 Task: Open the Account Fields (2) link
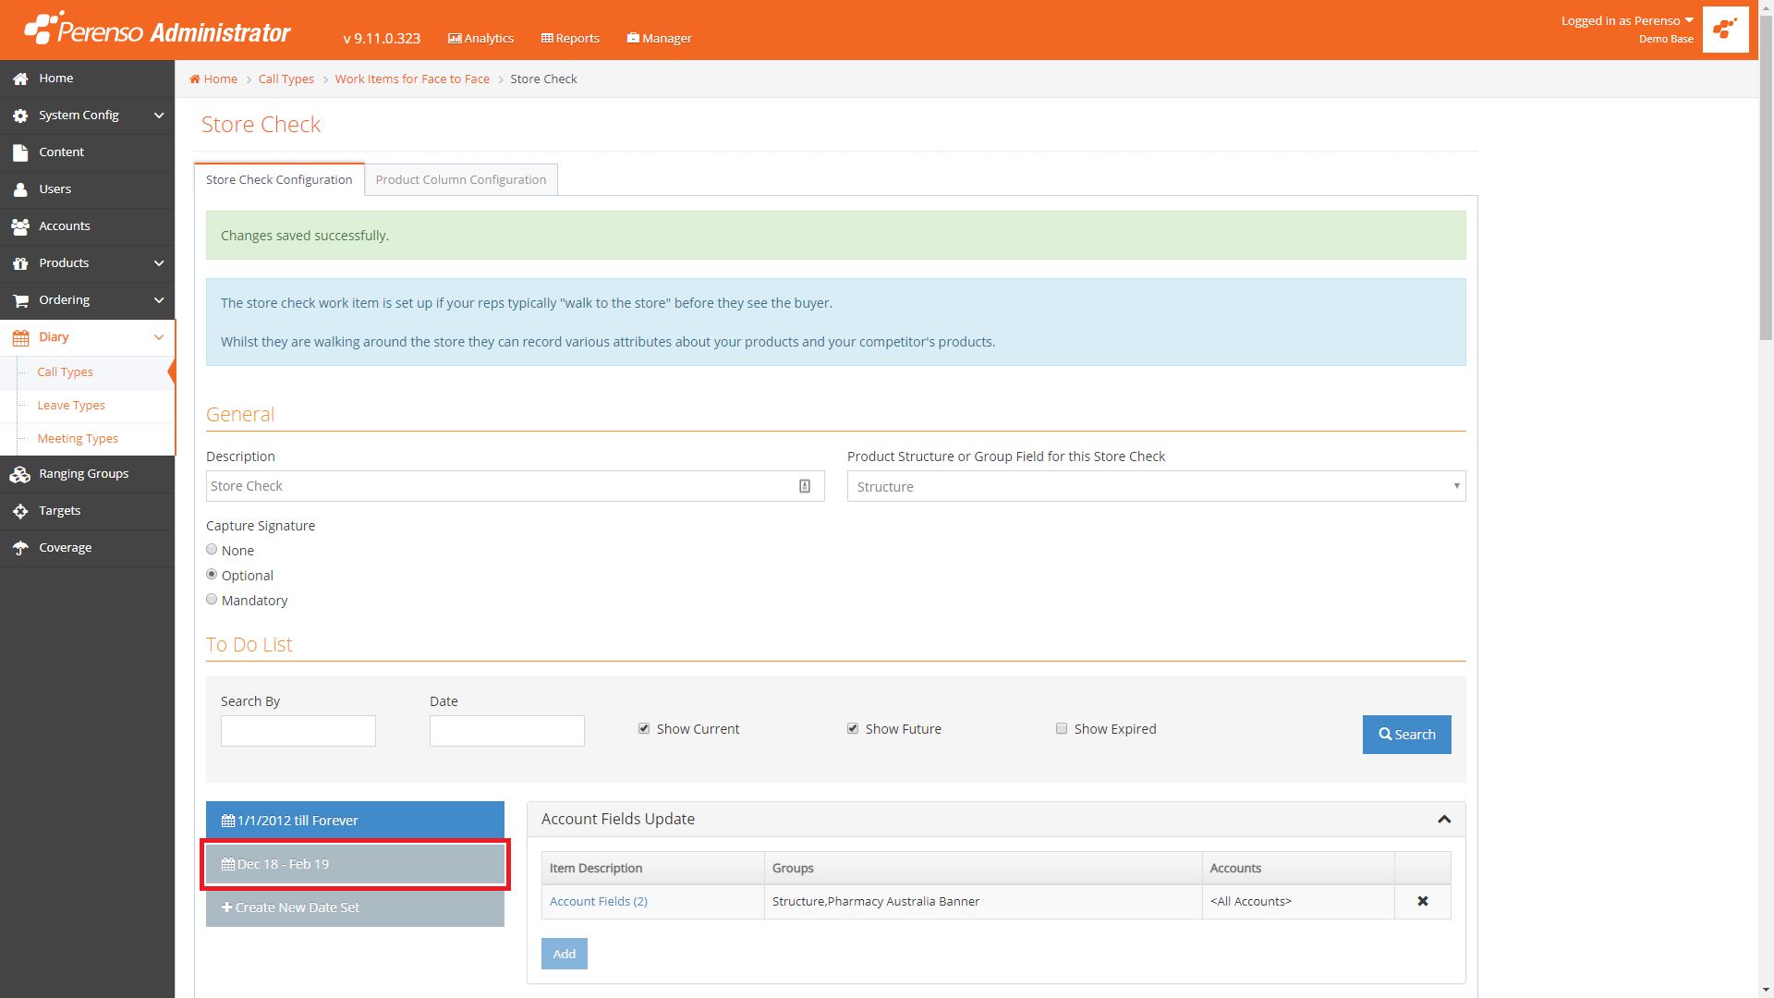[598, 901]
